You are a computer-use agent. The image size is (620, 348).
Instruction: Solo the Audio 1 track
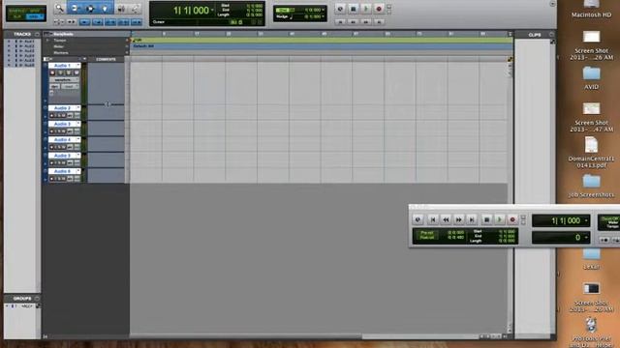(x=69, y=73)
